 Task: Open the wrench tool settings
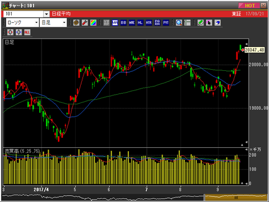pyautogui.click(x=85, y=23)
